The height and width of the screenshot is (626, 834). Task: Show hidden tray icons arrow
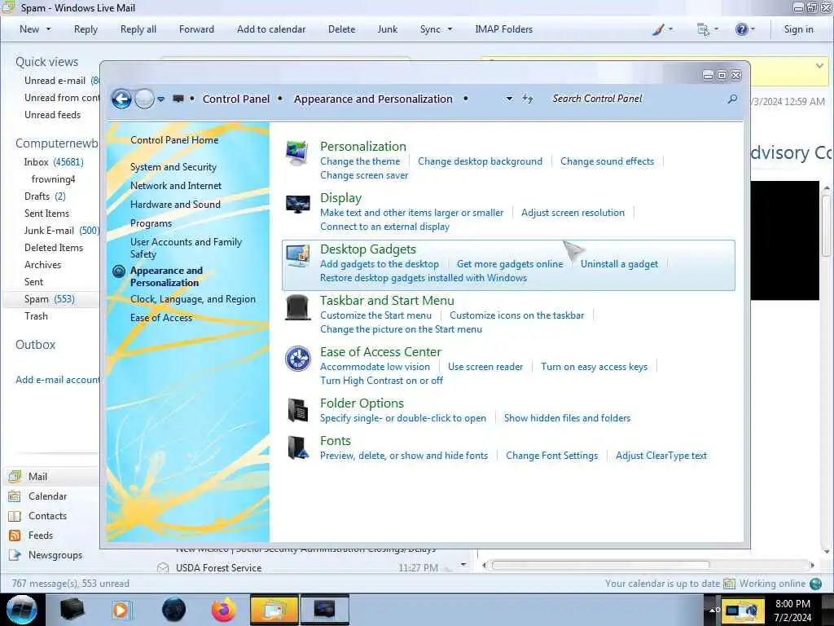(713, 610)
